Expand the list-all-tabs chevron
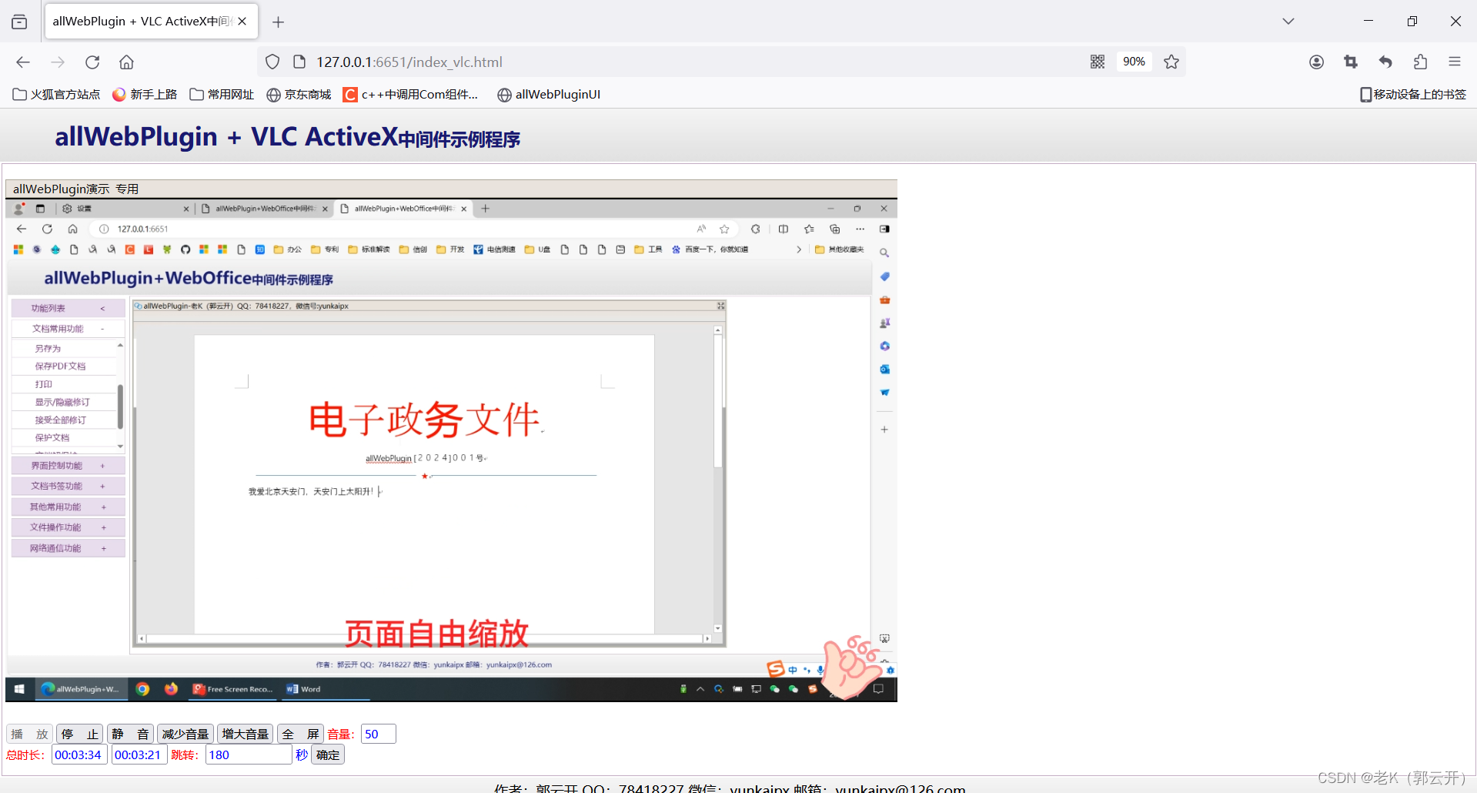 (x=1288, y=22)
